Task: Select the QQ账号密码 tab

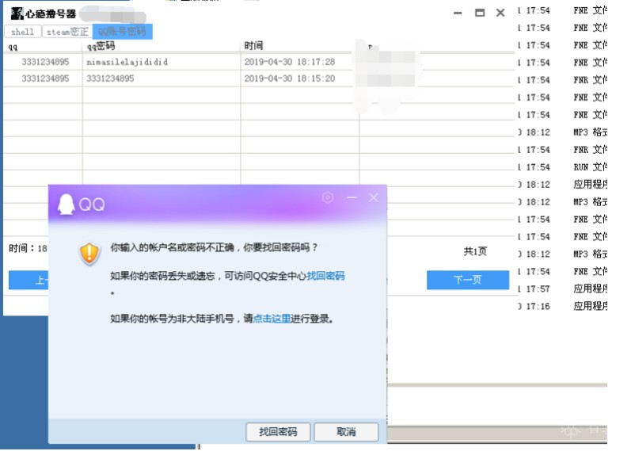Action: pyautogui.click(x=123, y=32)
